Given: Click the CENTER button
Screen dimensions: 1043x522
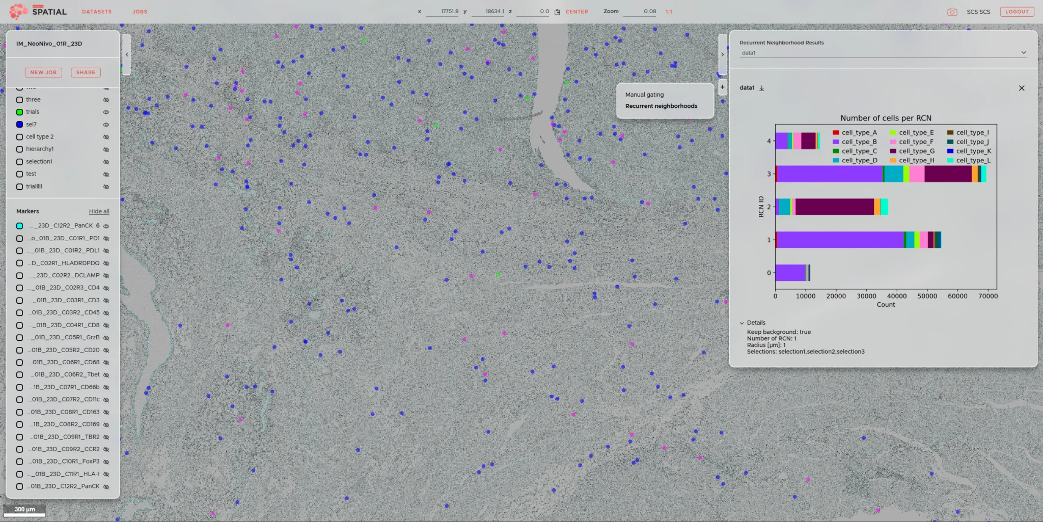Looking at the screenshot, I should [577, 12].
